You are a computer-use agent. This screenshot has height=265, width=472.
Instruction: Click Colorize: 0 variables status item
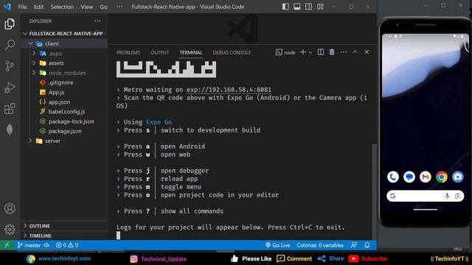(320, 245)
